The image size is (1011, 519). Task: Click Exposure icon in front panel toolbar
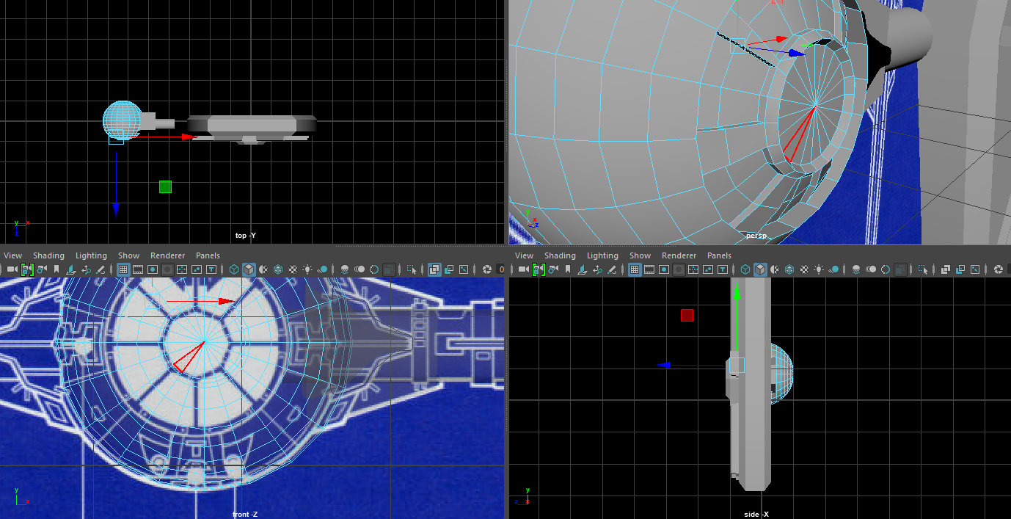click(486, 269)
